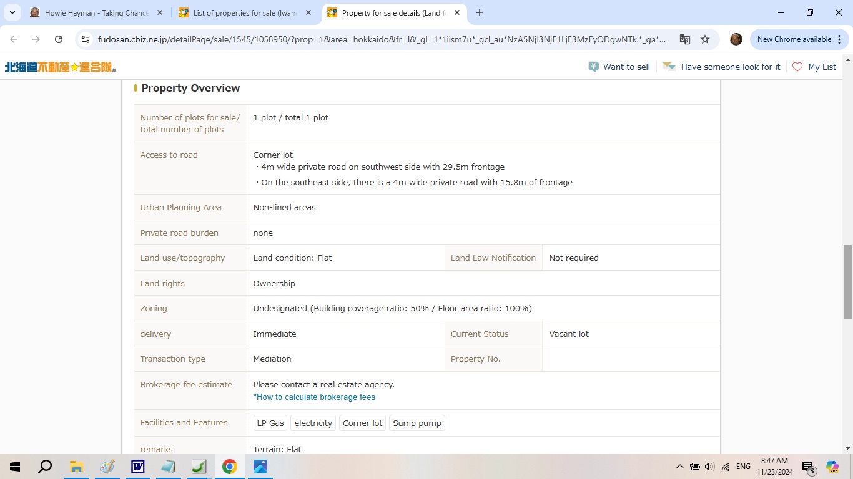Launch Windows Search from the taskbar

pyautogui.click(x=45, y=467)
